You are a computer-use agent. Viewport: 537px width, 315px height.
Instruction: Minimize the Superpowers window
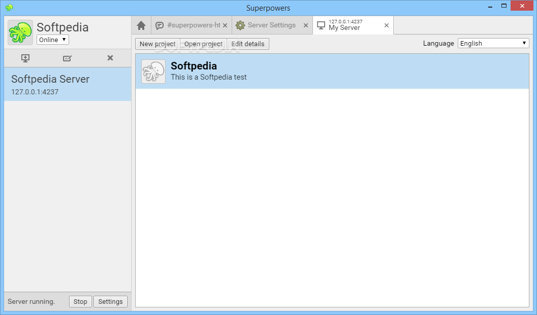click(x=490, y=6)
